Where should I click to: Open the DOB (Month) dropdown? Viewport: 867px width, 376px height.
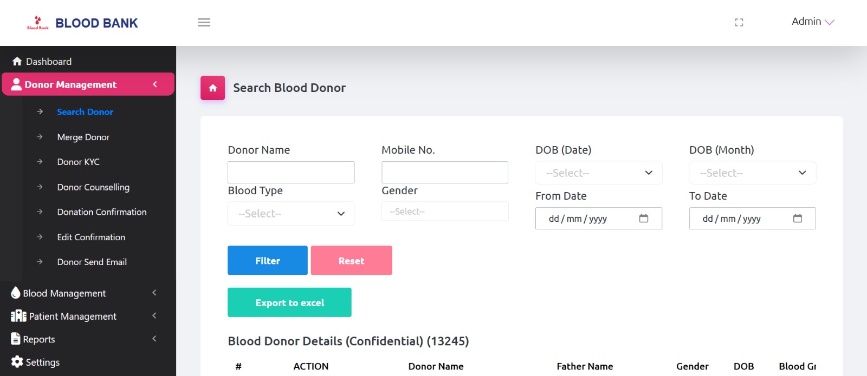[752, 173]
